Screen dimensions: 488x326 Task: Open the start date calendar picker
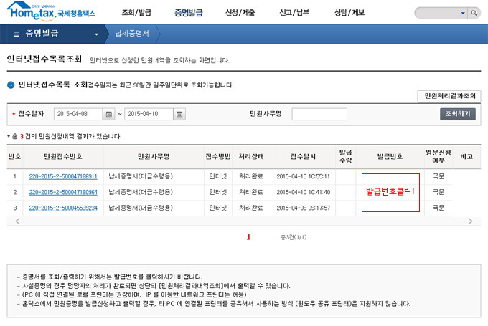108,115
